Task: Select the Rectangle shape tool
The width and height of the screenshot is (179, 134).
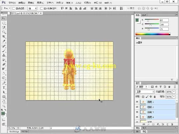Action: [x=4, y=97]
